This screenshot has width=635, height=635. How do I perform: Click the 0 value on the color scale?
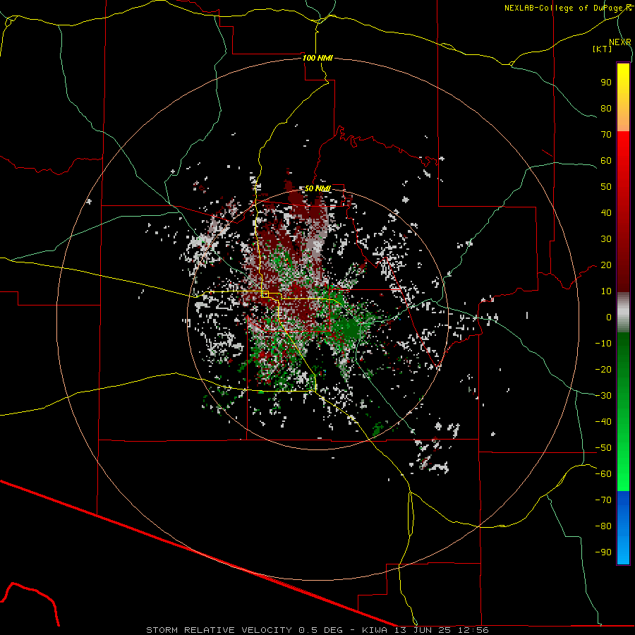pyautogui.click(x=609, y=317)
